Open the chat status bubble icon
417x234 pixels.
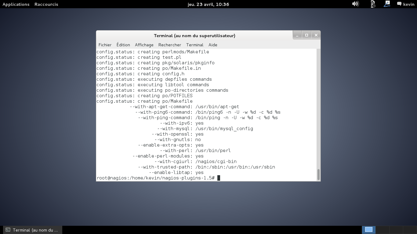[399, 4]
